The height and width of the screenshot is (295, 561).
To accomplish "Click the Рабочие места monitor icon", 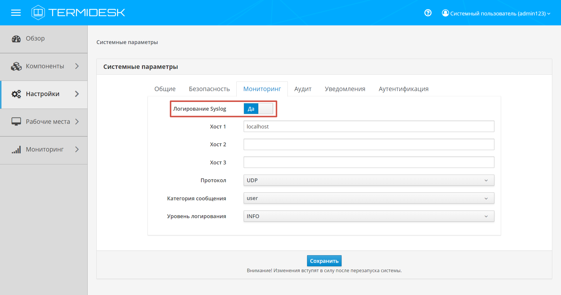I will [16, 122].
